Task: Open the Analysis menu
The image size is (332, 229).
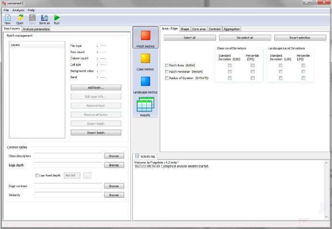Action: [x=18, y=10]
